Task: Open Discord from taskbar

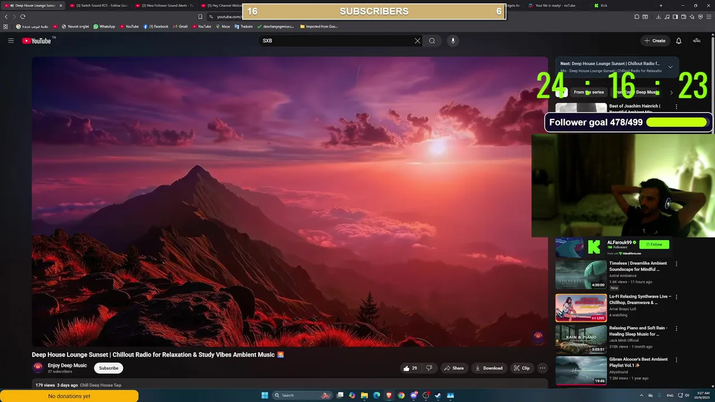Action: pos(413,395)
